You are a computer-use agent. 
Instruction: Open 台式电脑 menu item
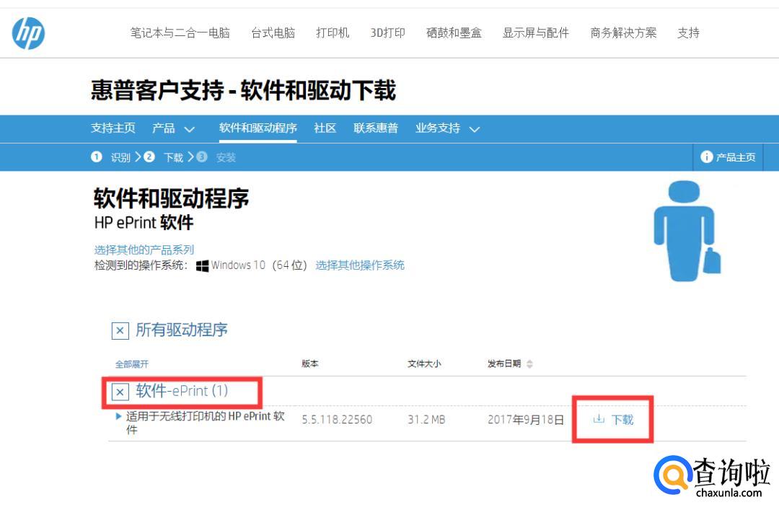pyautogui.click(x=273, y=33)
